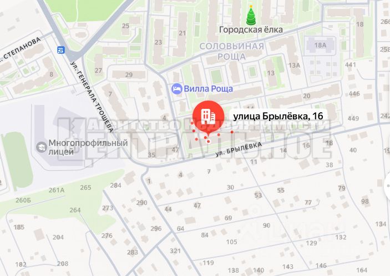Open the Городская ёлка Christmas tree marker
390x276 pixels.
tap(251, 15)
